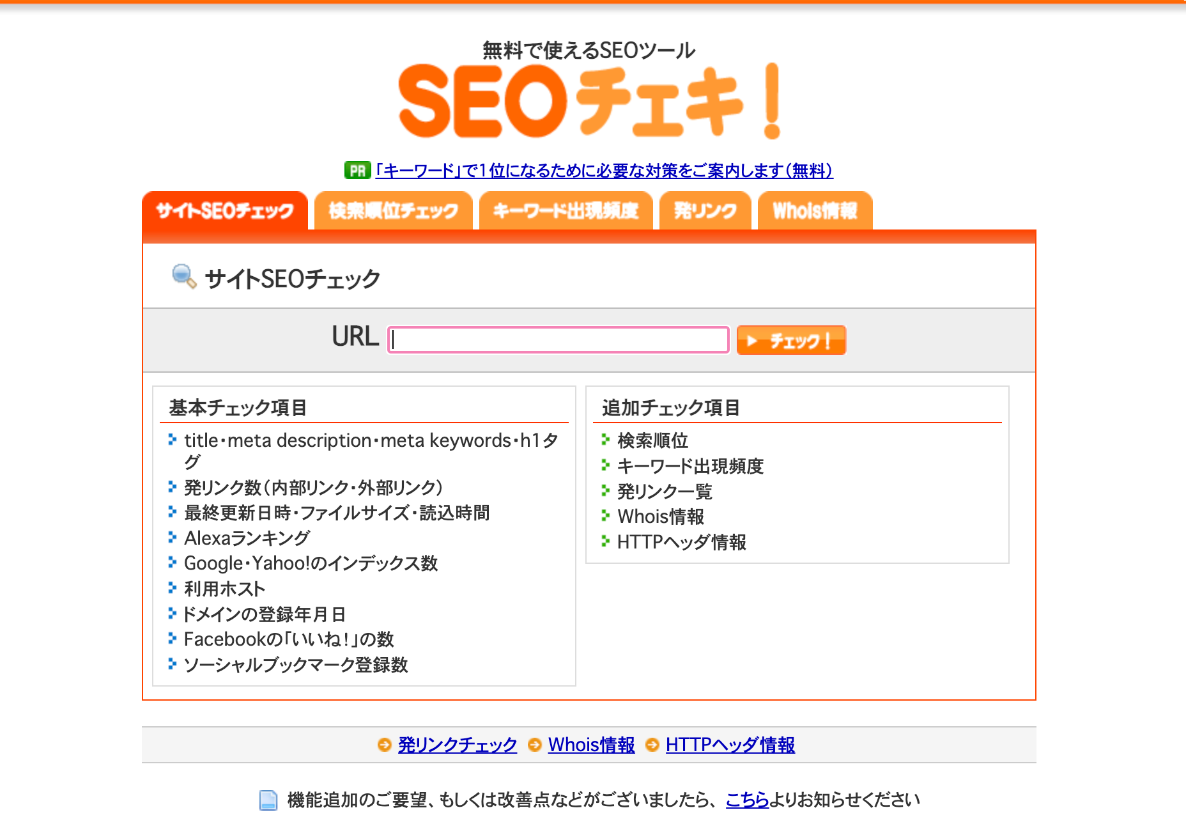Click the 発リンク数(内部リンク・外部リンク) item

pos(313,488)
